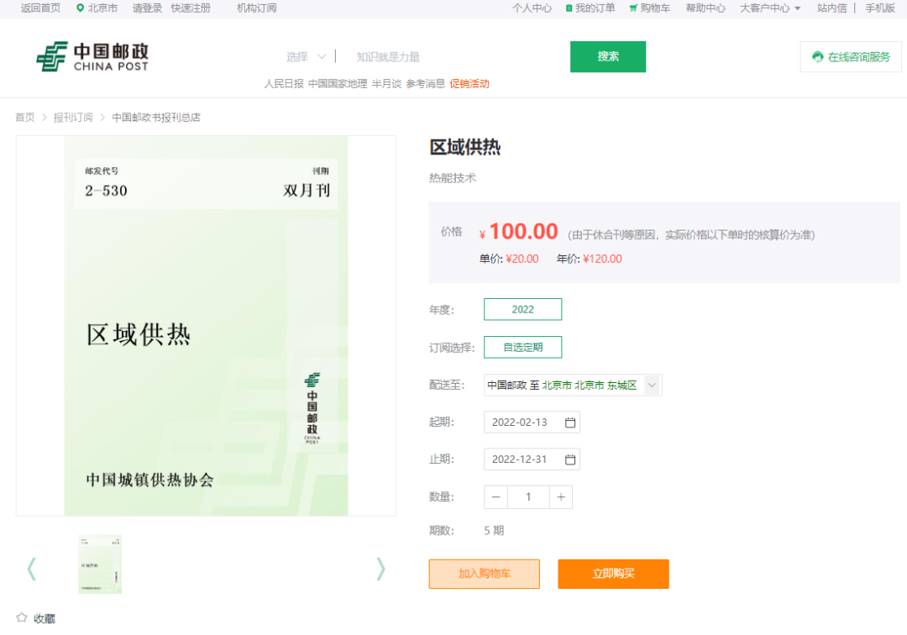The width and height of the screenshot is (907, 635).
Task: Click the location pin icon beside 北京市
Action: (x=80, y=8)
